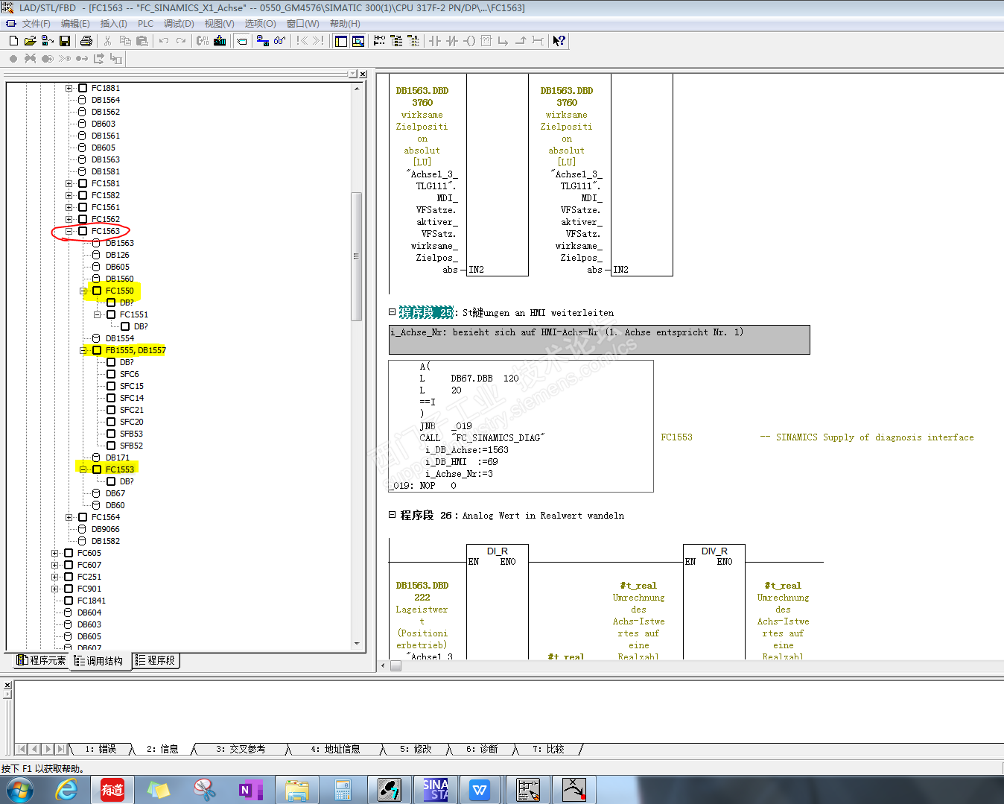Click the tree panel scroll-down arrow
This screenshot has width=1004, height=804.
(357, 643)
